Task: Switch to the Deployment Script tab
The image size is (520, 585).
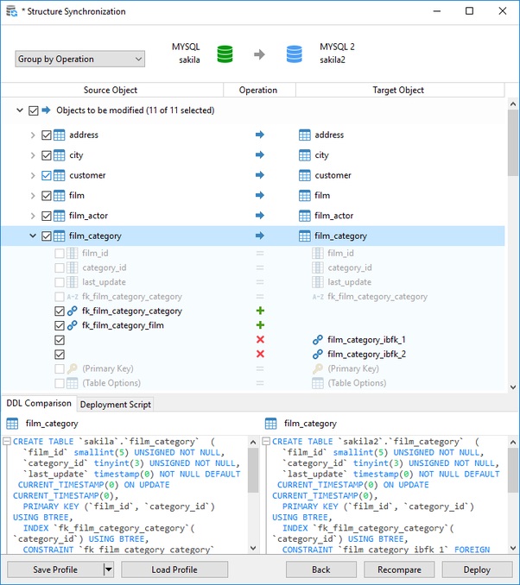Action: tap(116, 405)
